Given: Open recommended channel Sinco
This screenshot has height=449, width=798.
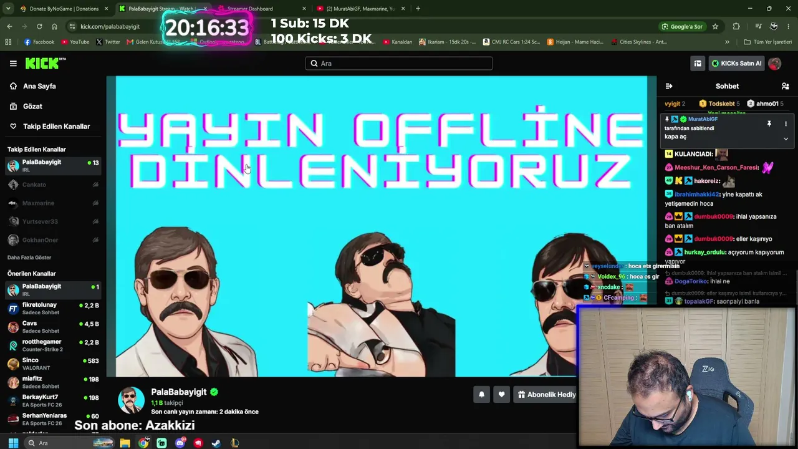Looking at the screenshot, I should [x=53, y=364].
